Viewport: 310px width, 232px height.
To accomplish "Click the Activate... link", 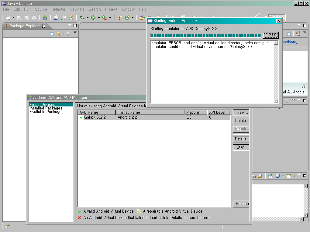I will (291, 42).
